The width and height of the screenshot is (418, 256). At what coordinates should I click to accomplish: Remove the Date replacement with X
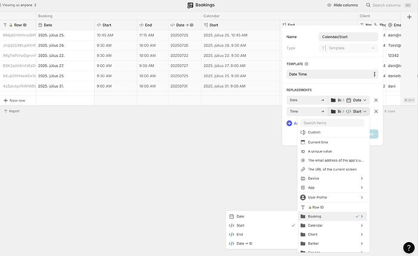tap(376, 100)
